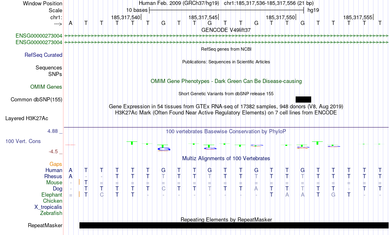Click the G base in the Elephant row
The height and width of the screenshot is (235, 389).
333,195
